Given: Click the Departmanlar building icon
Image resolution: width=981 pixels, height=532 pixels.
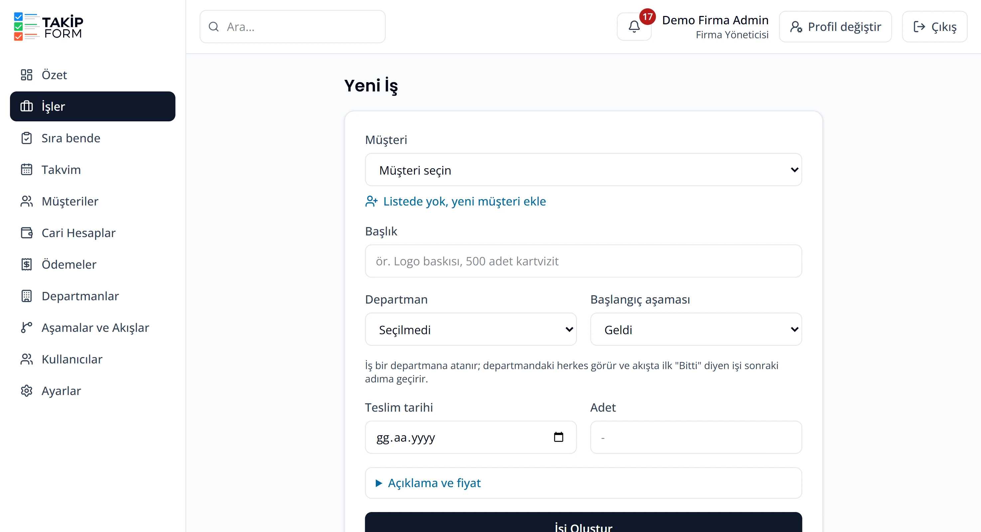Looking at the screenshot, I should click(x=26, y=296).
